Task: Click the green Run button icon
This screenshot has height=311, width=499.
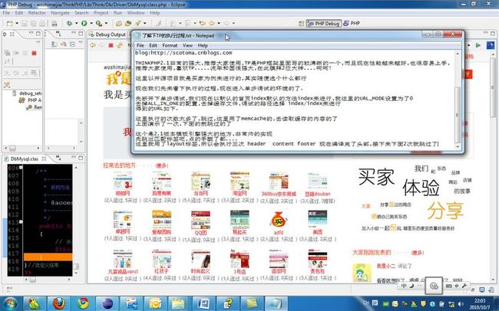Action: coord(84,23)
